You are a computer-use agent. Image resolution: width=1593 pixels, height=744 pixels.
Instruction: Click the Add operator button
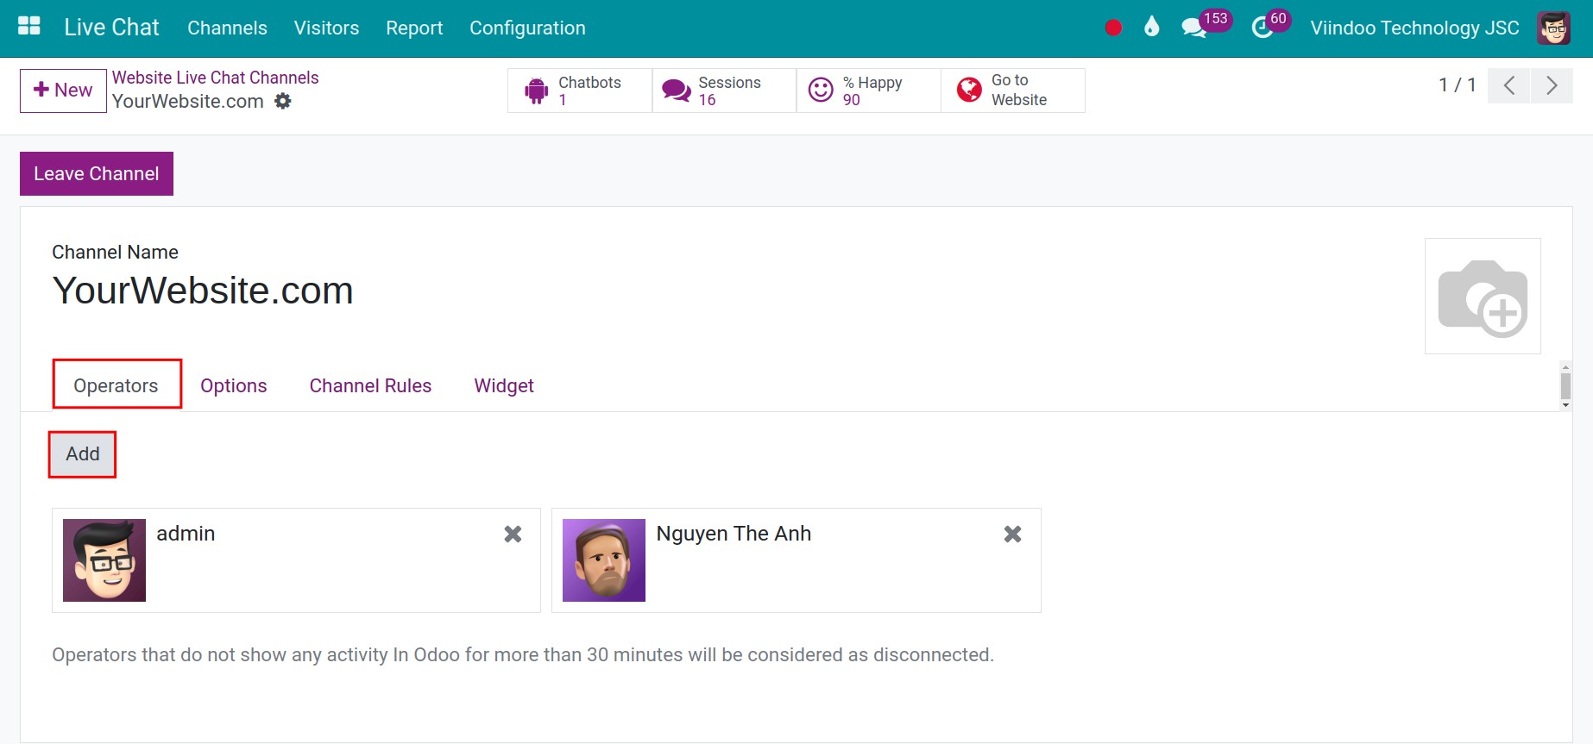83,454
